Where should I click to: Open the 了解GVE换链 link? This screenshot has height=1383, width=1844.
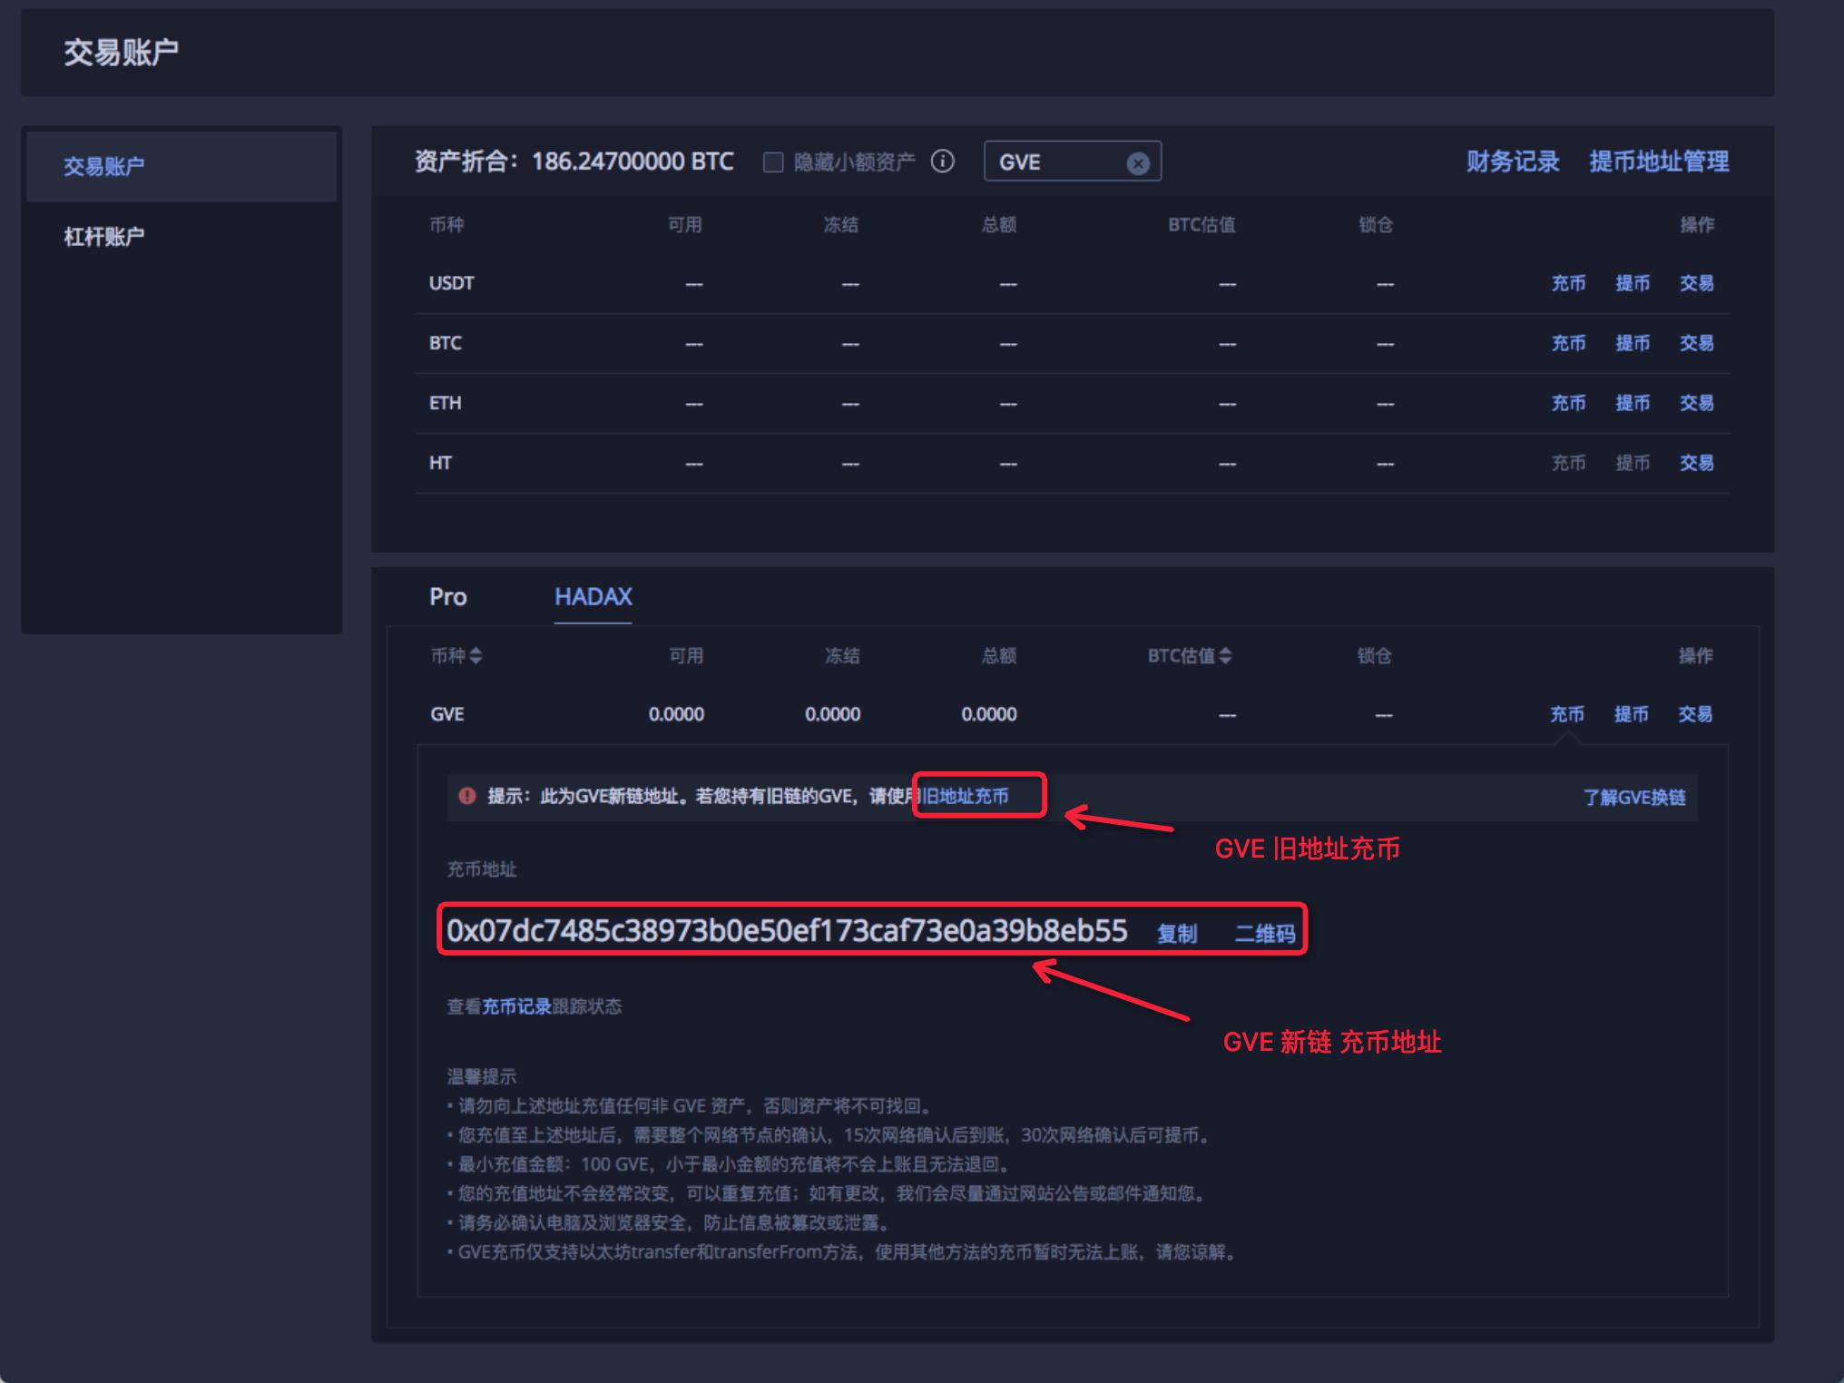pyautogui.click(x=1634, y=797)
